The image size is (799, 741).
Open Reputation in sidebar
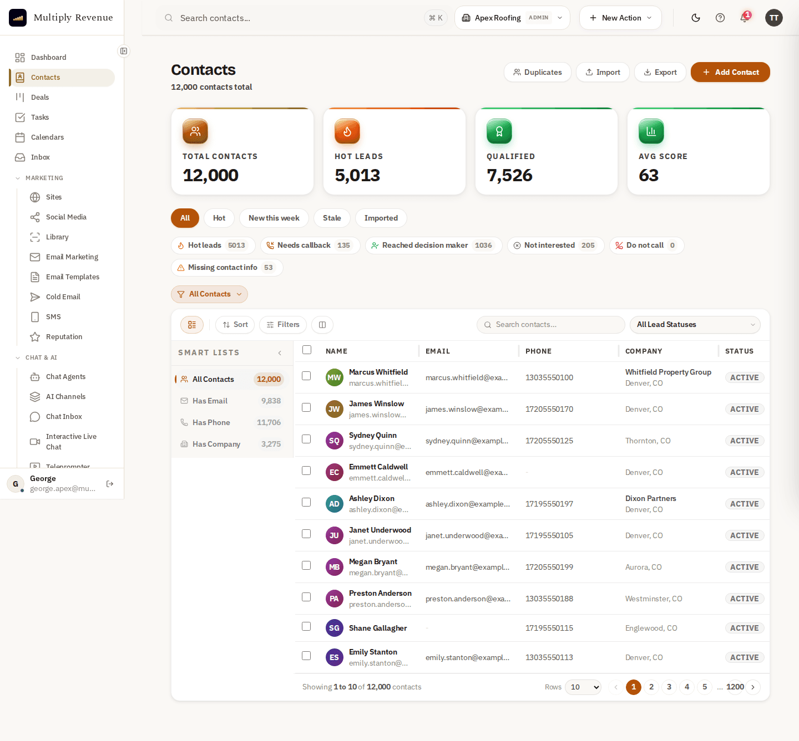[69, 337]
